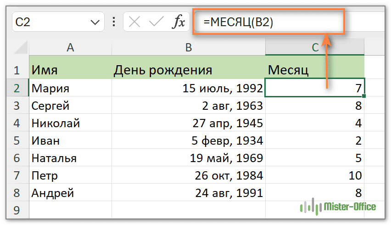Click the fill handle of cell C2

coord(364,96)
